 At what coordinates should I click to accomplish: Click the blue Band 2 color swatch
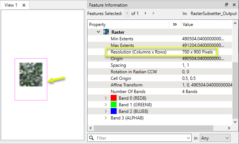[114, 111]
